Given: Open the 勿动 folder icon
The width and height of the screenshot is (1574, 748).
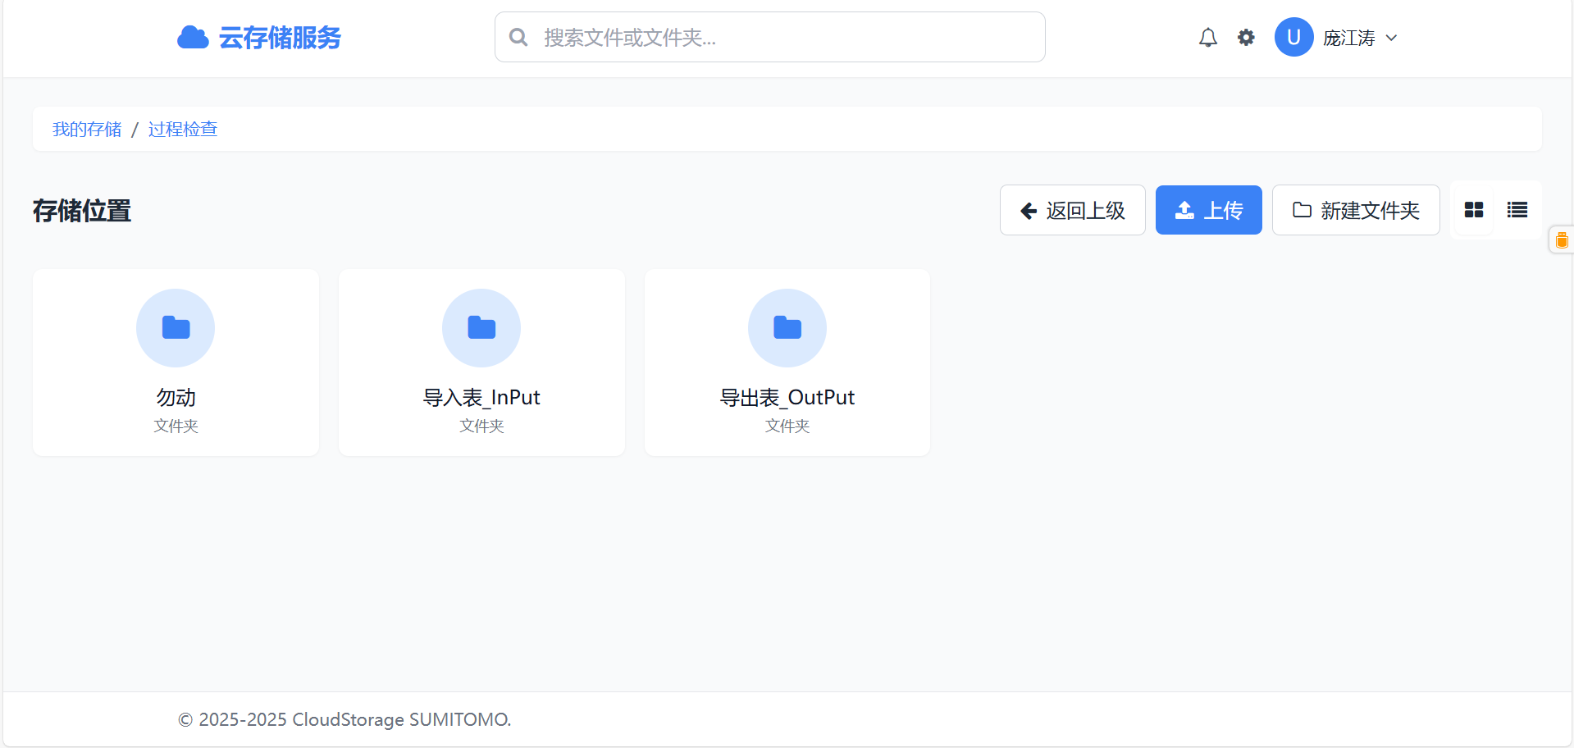Looking at the screenshot, I should 176,328.
